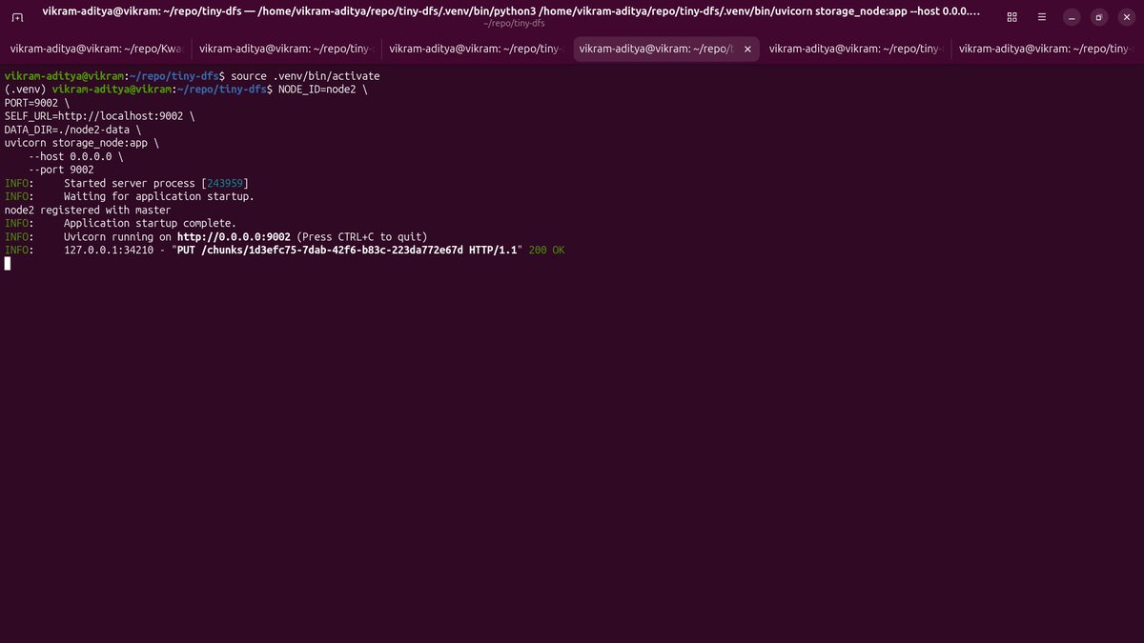Click the PUT /chunks request text
The width and height of the screenshot is (1144, 643).
[347, 250]
